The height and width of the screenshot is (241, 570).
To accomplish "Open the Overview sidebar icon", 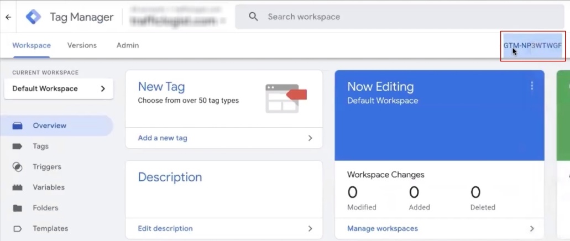I will tap(17, 126).
